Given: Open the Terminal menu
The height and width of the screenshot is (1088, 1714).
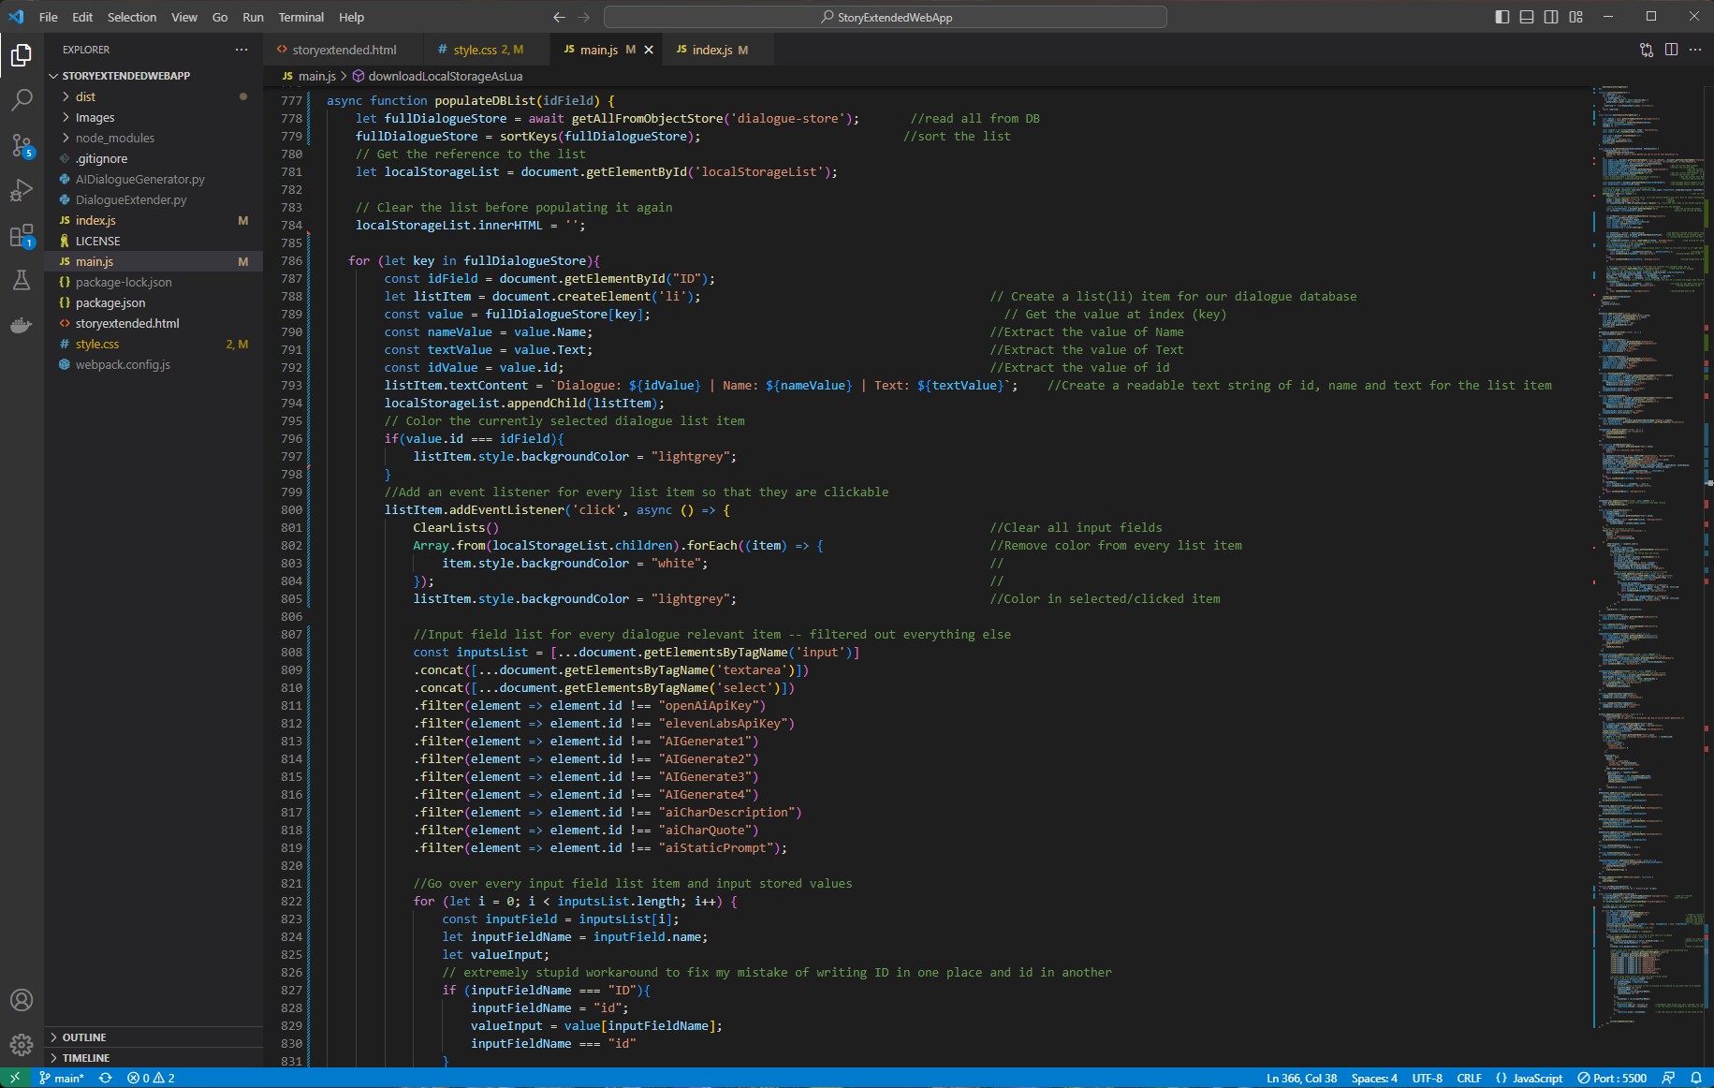Looking at the screenshot, I should 300,17.
